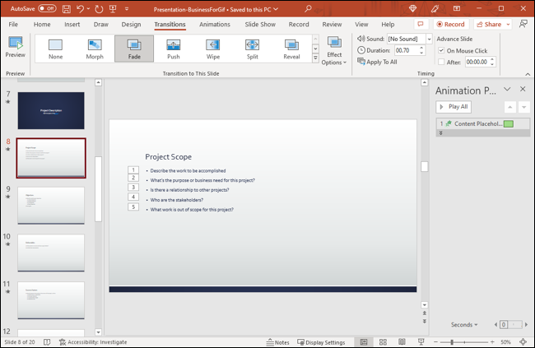Screen dimensions: 535x348
Task: Select slide 9 thumbnail
Action: coord(51,206)
